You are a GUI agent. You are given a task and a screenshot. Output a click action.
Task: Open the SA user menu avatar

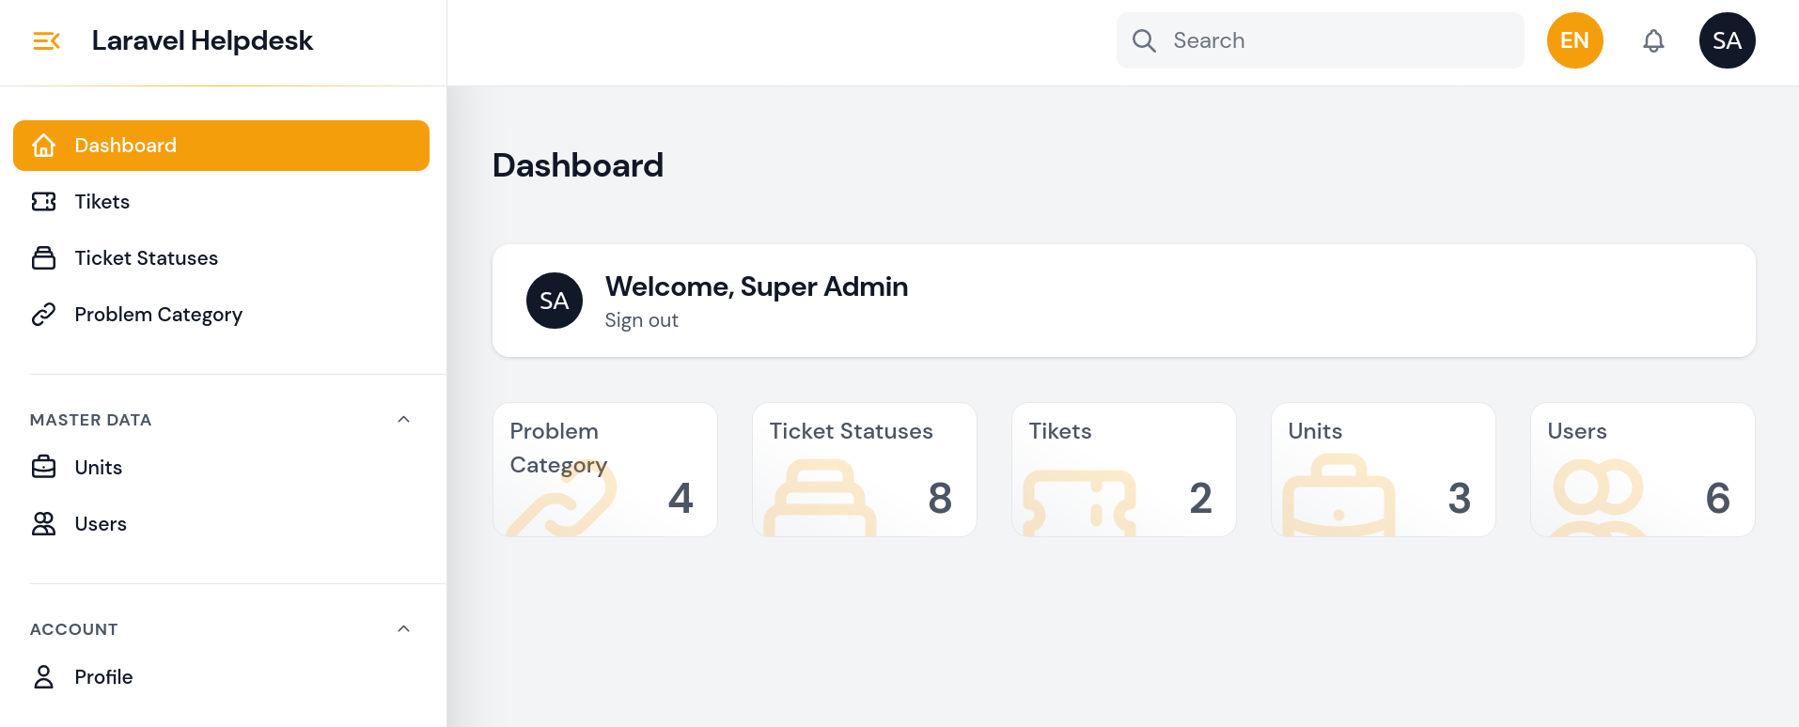coord(1727,40)
